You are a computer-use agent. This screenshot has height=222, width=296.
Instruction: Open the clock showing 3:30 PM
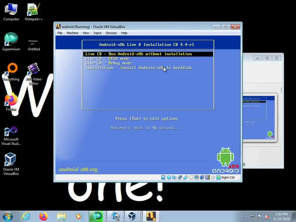[x=281, y=217]
